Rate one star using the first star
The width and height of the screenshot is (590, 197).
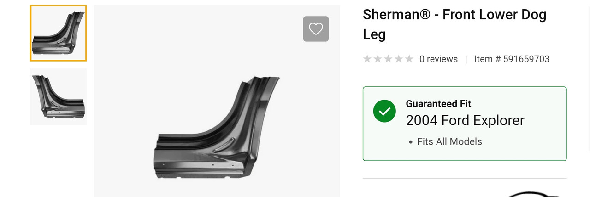click(367, 59)
